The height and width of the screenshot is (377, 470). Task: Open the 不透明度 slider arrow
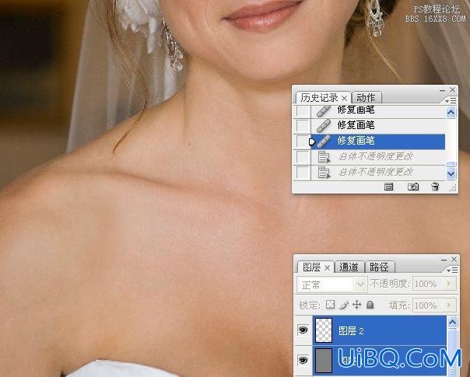[449, 283]
